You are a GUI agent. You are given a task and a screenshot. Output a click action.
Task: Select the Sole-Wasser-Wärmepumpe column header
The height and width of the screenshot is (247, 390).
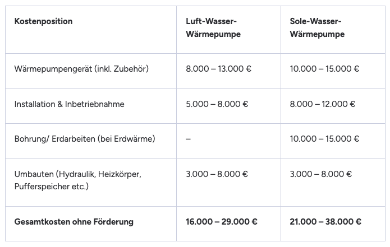317,27
